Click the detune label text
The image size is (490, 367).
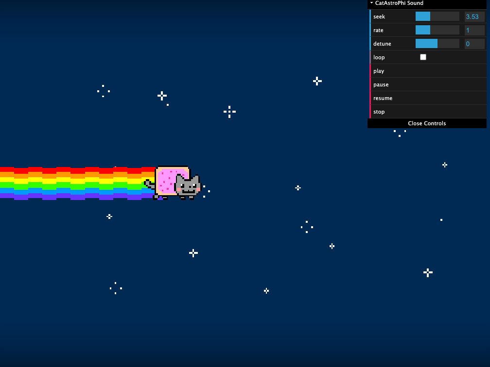(x=382, y=44)
